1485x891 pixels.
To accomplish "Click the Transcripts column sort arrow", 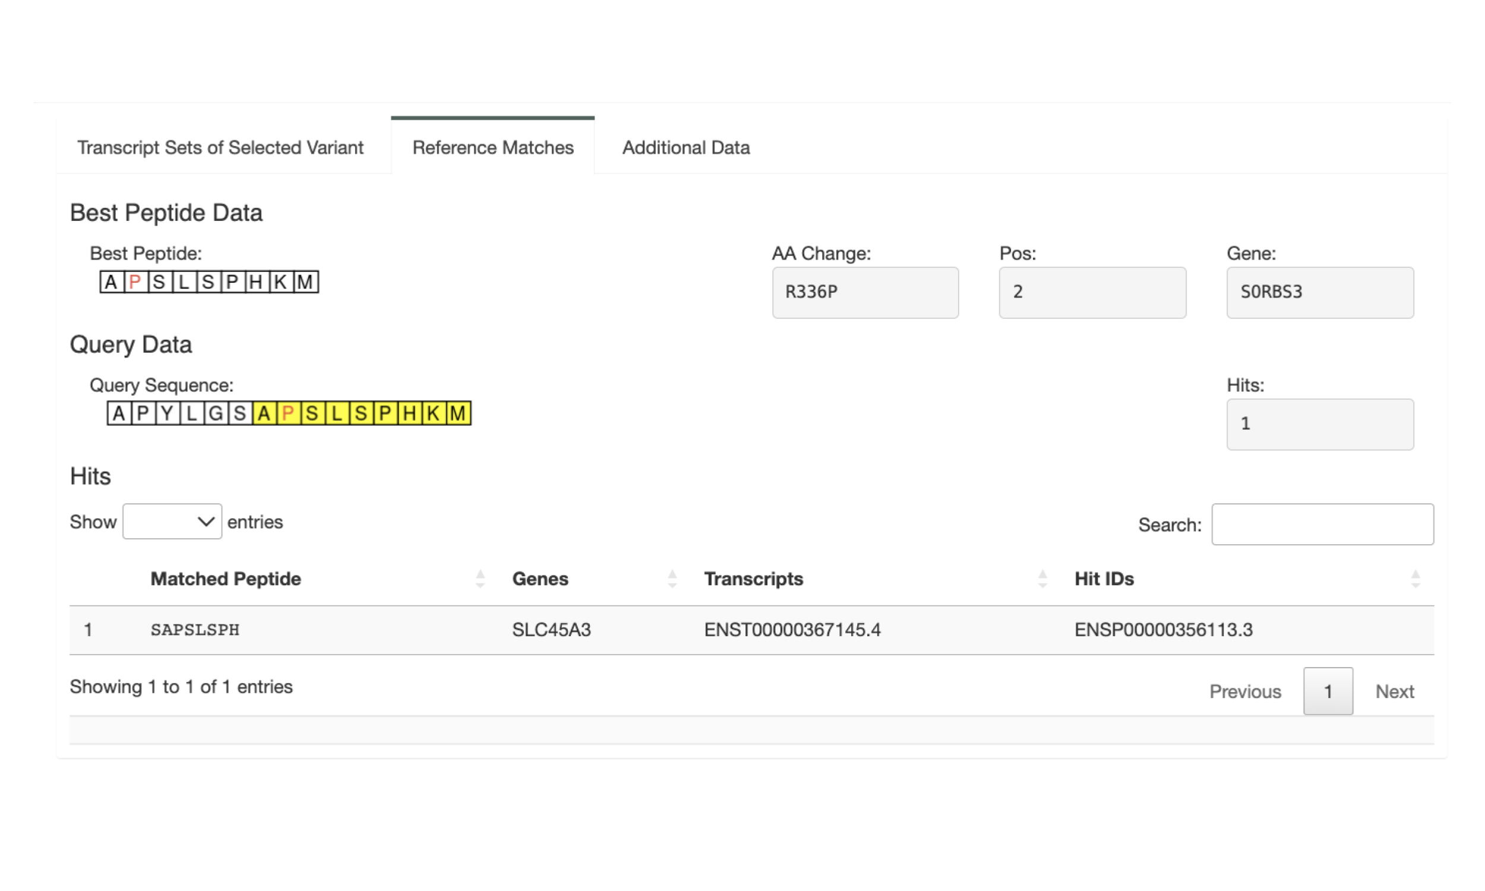I will point(1044,578).
